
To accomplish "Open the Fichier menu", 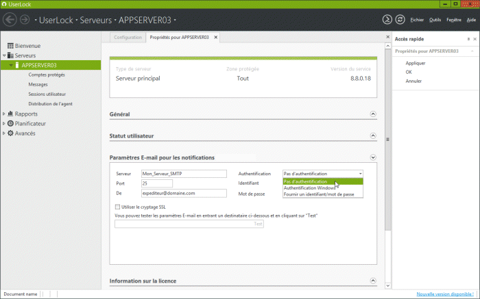I will point(417,20).
